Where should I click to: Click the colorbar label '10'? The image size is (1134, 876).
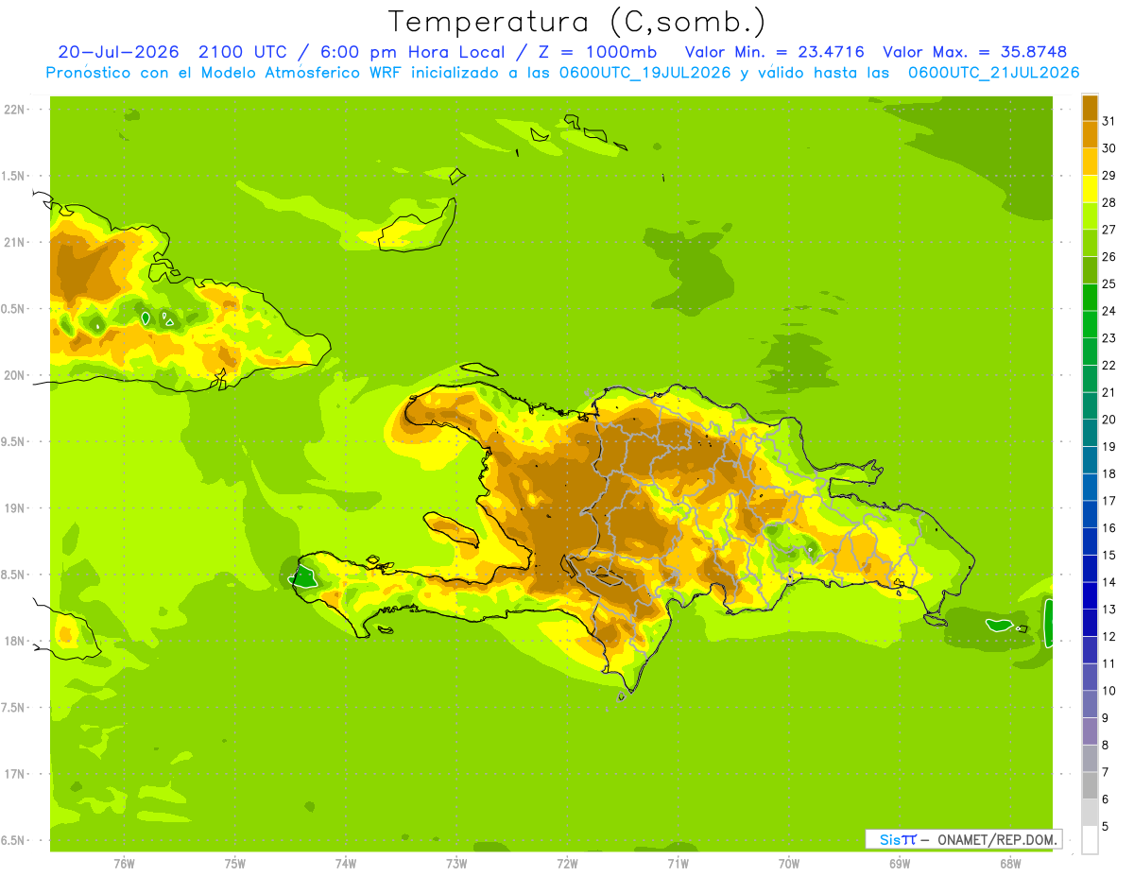click(x=1108, y=691)
